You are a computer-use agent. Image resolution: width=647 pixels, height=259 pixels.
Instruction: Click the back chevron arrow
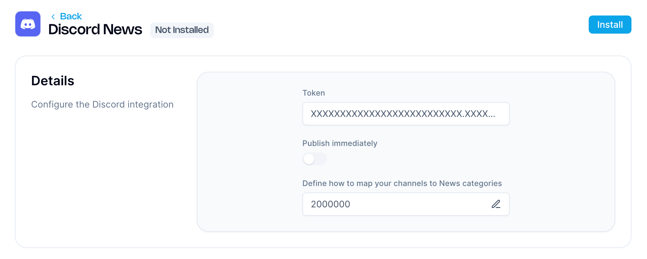(x=53, y=16)
